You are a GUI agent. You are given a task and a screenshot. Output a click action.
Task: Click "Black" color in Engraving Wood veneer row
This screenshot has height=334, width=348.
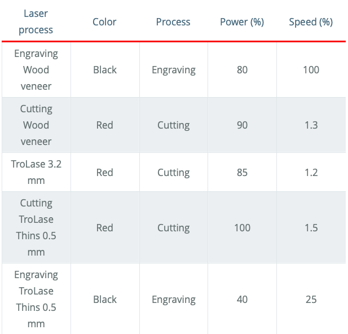coord(105,70)
